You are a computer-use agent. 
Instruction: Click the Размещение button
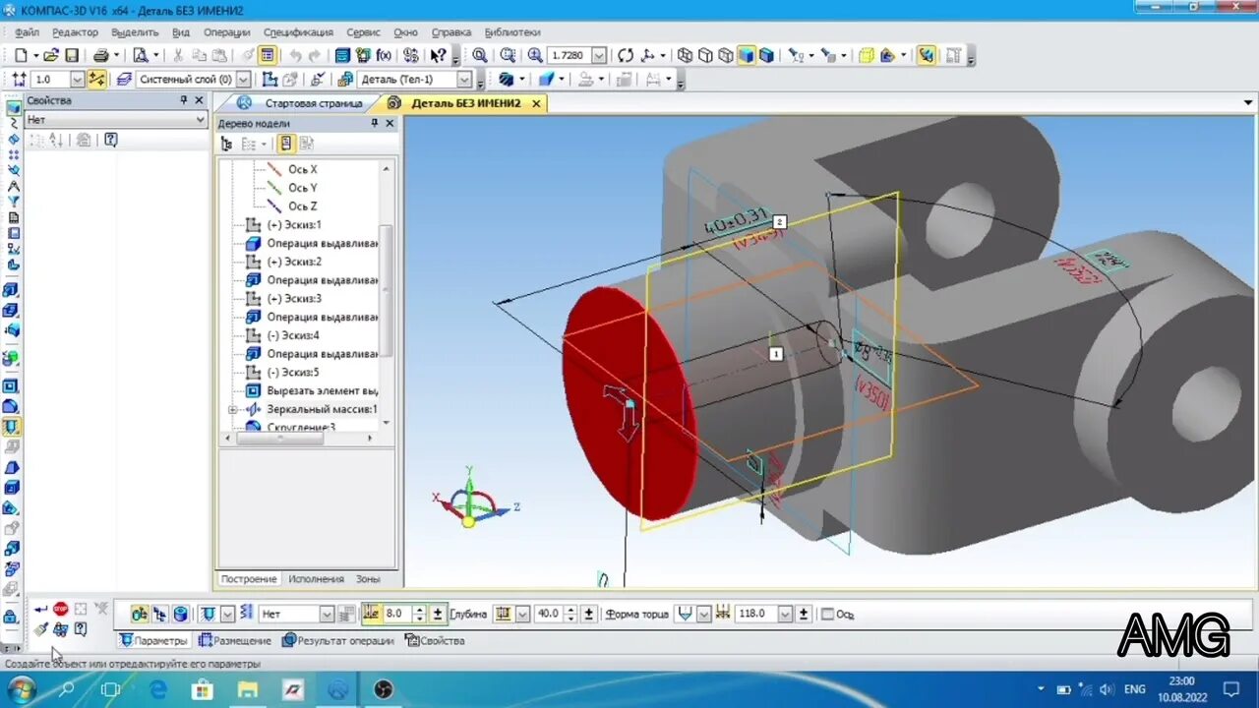[242, 640]
